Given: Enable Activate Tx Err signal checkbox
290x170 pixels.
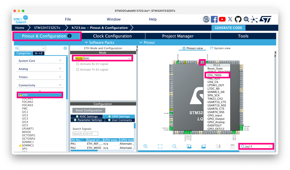Looking at the screenshot, I should click(x=78, y=70).
